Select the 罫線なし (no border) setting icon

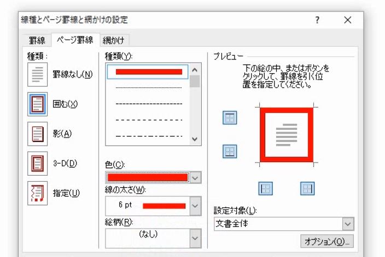point(37,74)
